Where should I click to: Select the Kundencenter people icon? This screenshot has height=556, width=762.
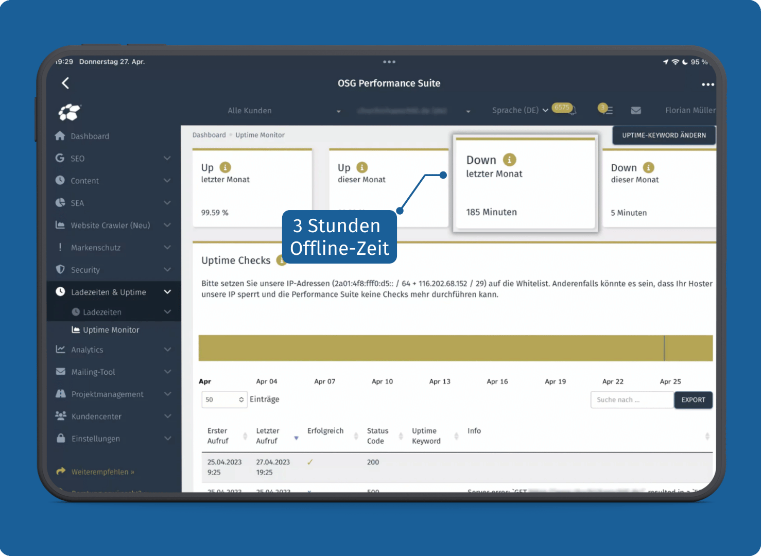coord(60,416)
